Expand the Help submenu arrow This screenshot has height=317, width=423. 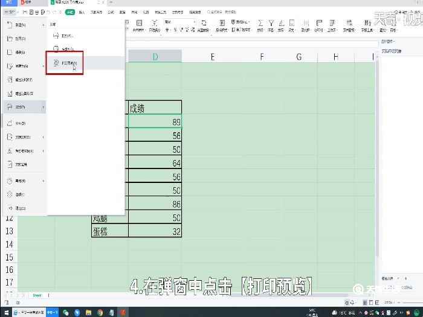(x=44, y=181)
